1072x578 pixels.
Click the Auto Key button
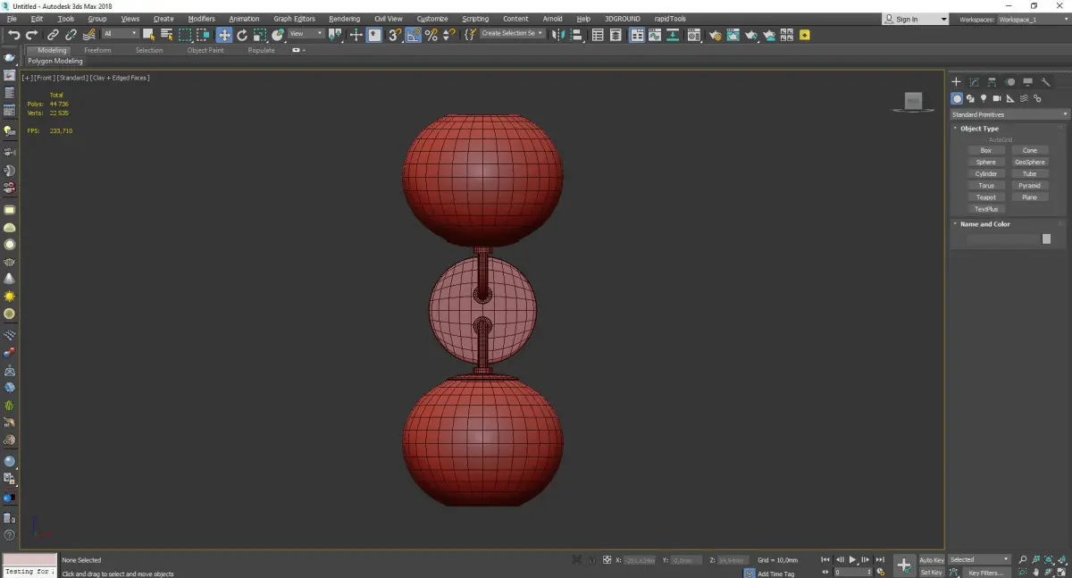pyautogui.click(x=932, y=560)
